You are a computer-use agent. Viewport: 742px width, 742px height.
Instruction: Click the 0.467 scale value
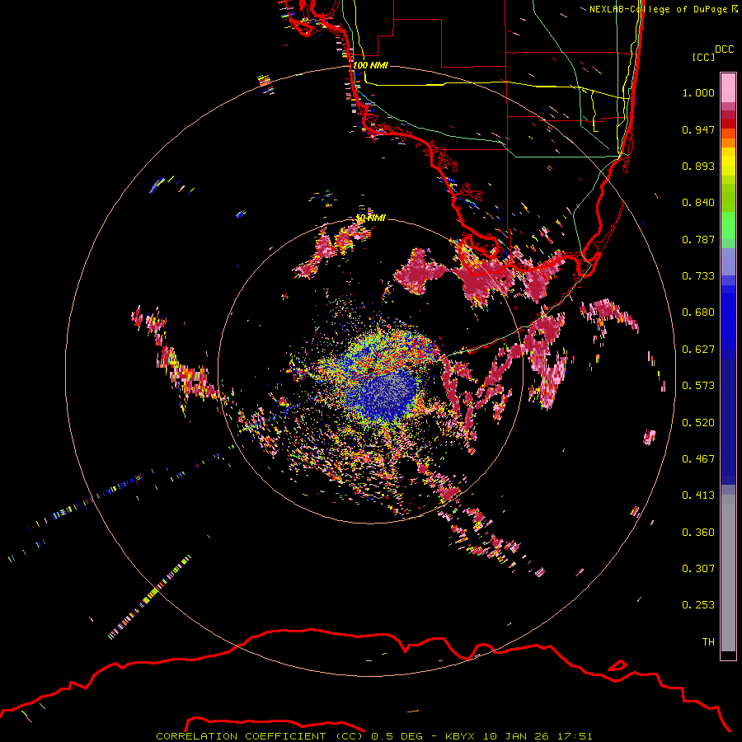tap(698, 459)
